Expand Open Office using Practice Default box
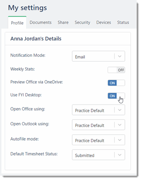This screenshot has width=141, height=180. click(99, 110)
